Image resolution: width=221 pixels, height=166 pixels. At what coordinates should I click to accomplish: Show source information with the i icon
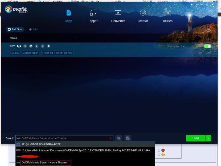[36, 46]
